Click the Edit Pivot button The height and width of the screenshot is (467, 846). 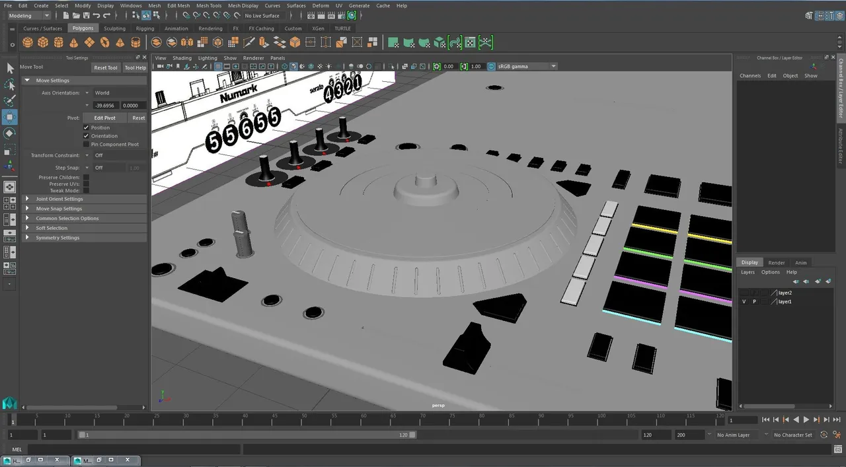coord(105,118)
